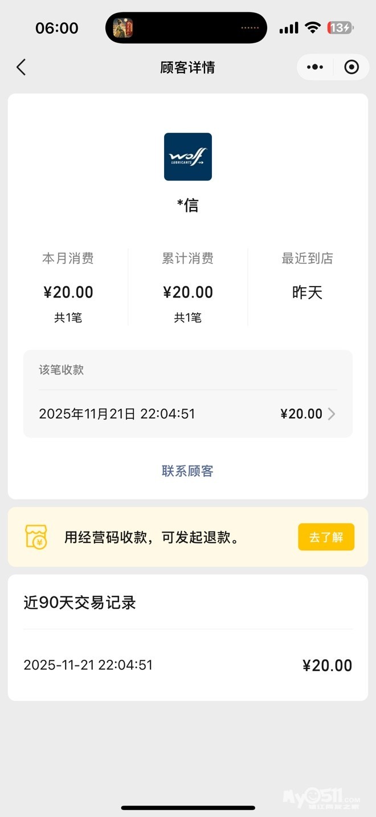This screenshot has width=376, height=817.
Task: Tap 联系顾客 to contact customer
Action: [x=187, y=471]
